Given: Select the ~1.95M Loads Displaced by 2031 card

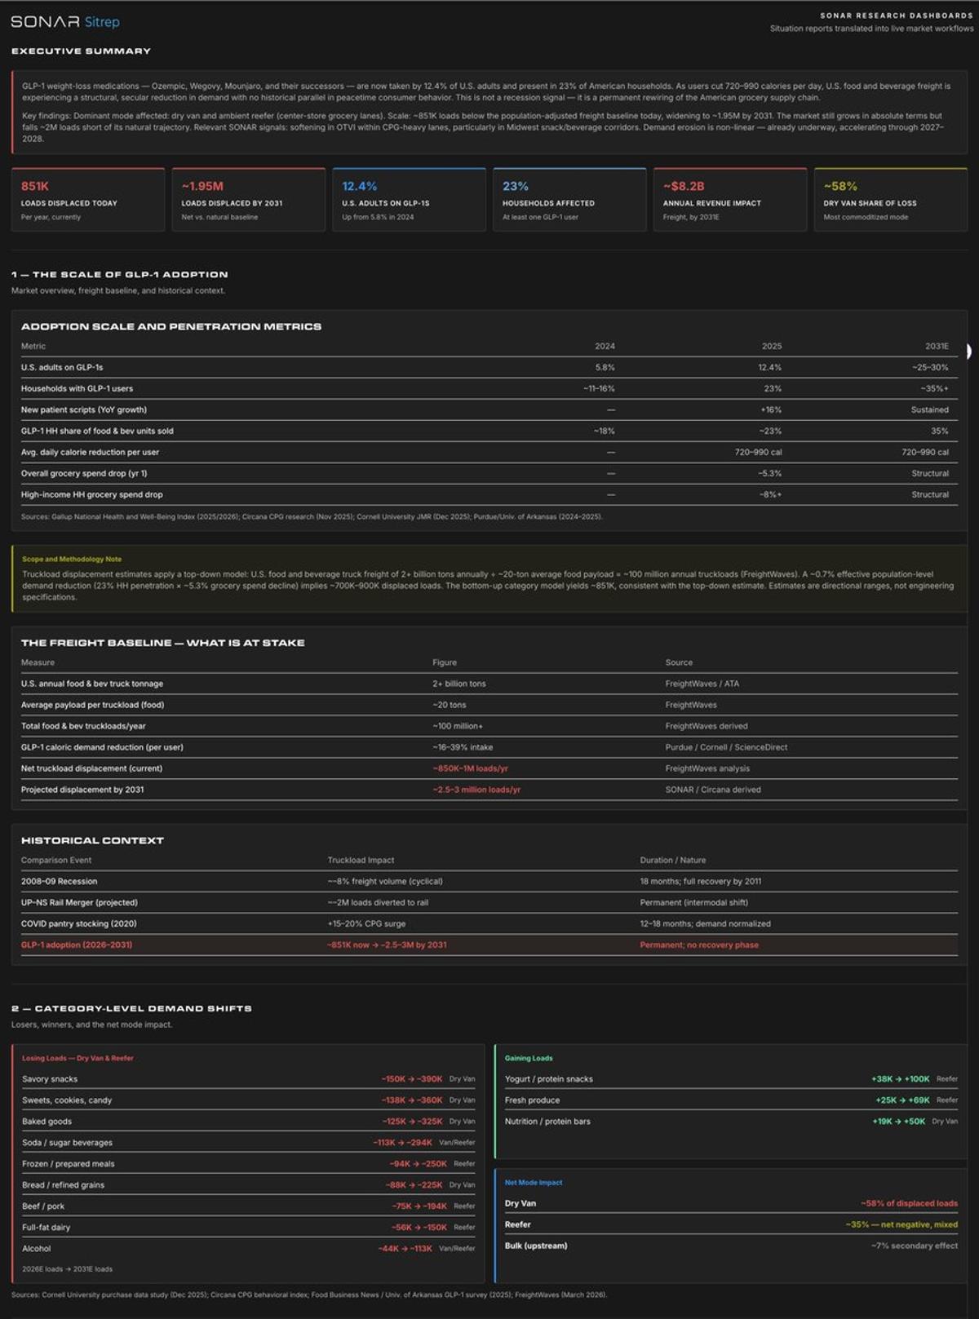Looking at the screenshot, I should pyautogui.click(x=248, y=201).
